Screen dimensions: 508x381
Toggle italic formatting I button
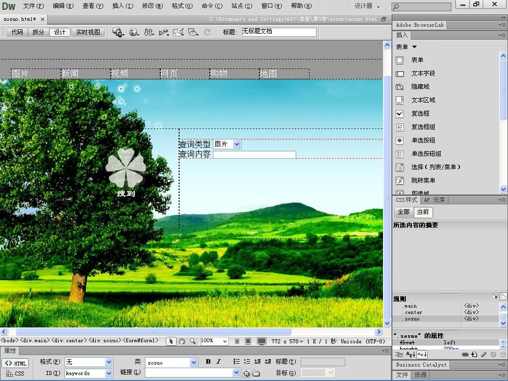point(218,362)
